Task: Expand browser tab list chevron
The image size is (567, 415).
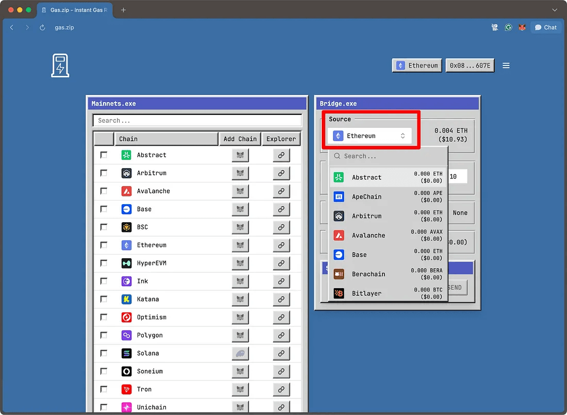Action: [x=554, y=10]
